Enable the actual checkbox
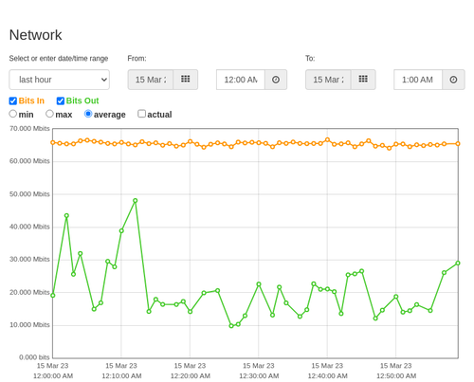Screen dimensions: 474x382 142,114
